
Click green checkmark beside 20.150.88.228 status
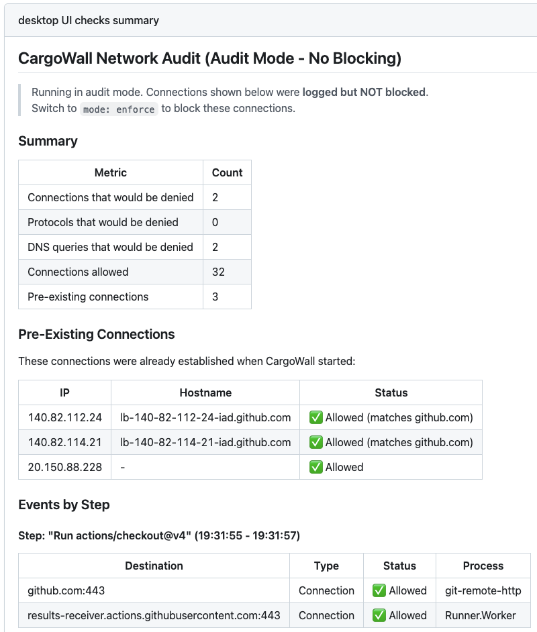point(315,467)
